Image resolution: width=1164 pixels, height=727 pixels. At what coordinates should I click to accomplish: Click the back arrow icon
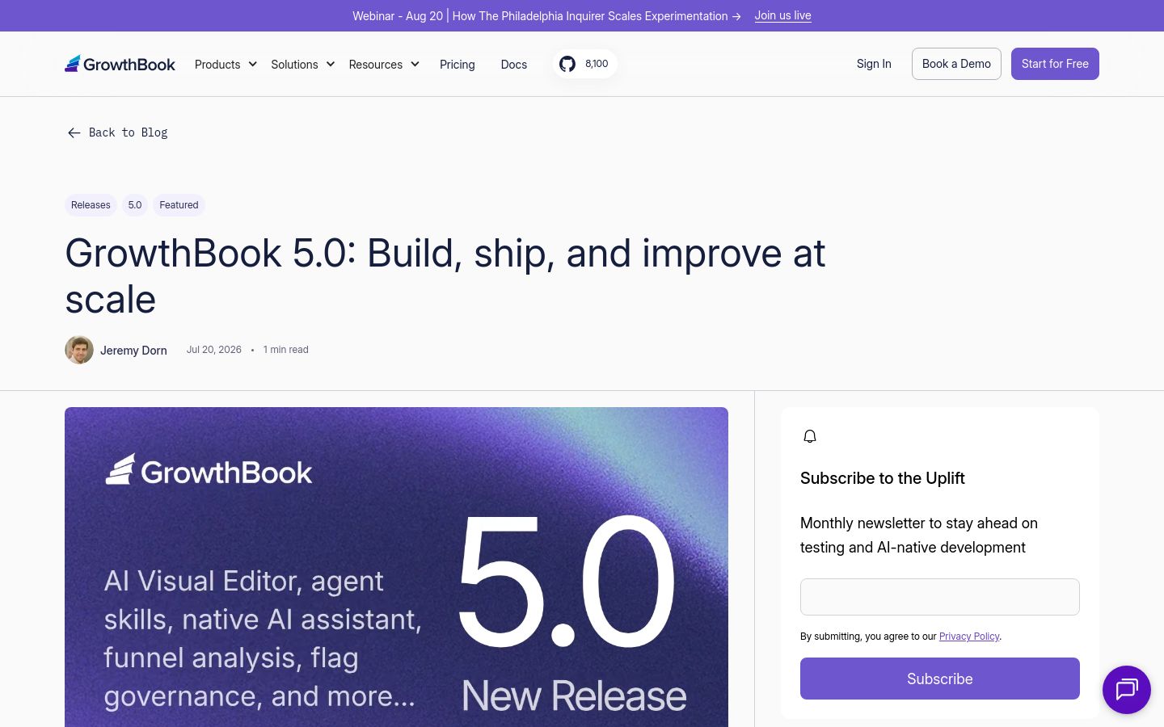pos(74,132)
